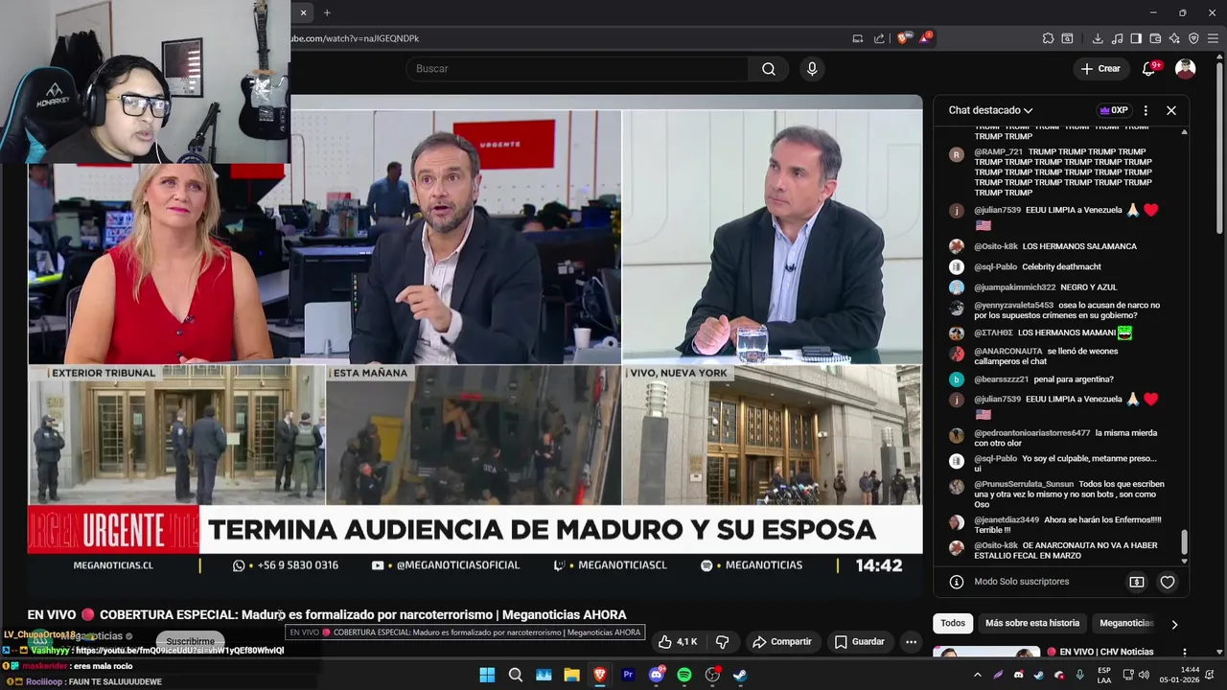1227x690 pixels.
Task: Open Brave Rewards triangle icon
Action: tap(925, 38)
